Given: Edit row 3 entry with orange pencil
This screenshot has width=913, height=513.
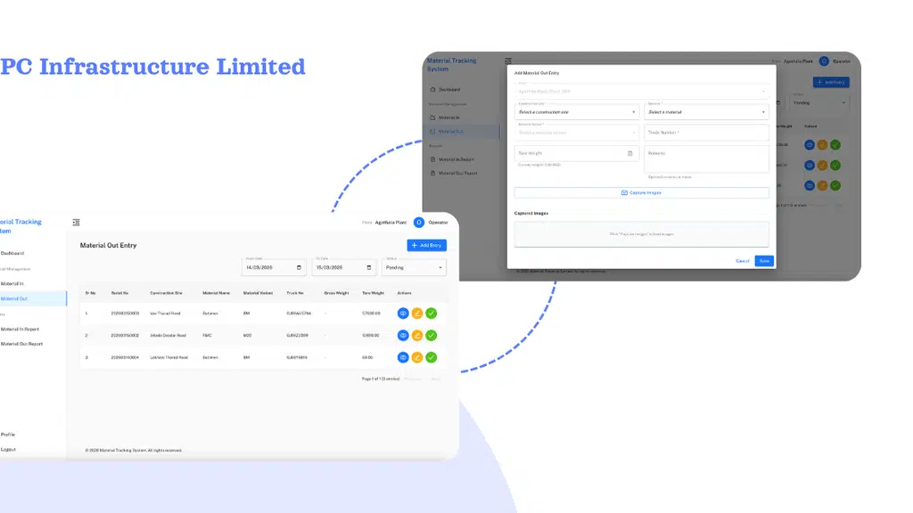Looking at the screenshot, I should pos(417,358).
